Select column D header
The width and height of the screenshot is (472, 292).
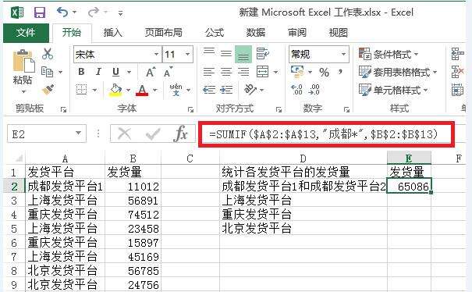[x=303, y=158]
